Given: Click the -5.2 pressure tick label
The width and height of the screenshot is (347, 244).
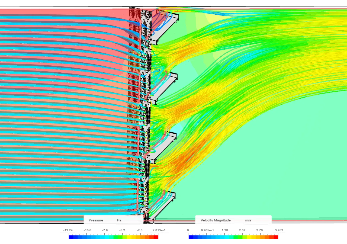Looking at the screenshot, I should pyautogui.click(x=122, y=230).
